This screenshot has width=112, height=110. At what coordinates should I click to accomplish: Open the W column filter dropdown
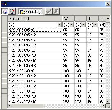(72, 24)
